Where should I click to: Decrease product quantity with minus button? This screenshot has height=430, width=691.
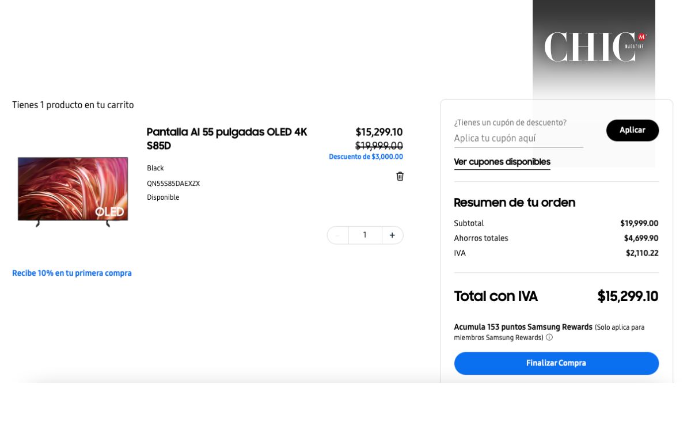click(x=337, y=235)
